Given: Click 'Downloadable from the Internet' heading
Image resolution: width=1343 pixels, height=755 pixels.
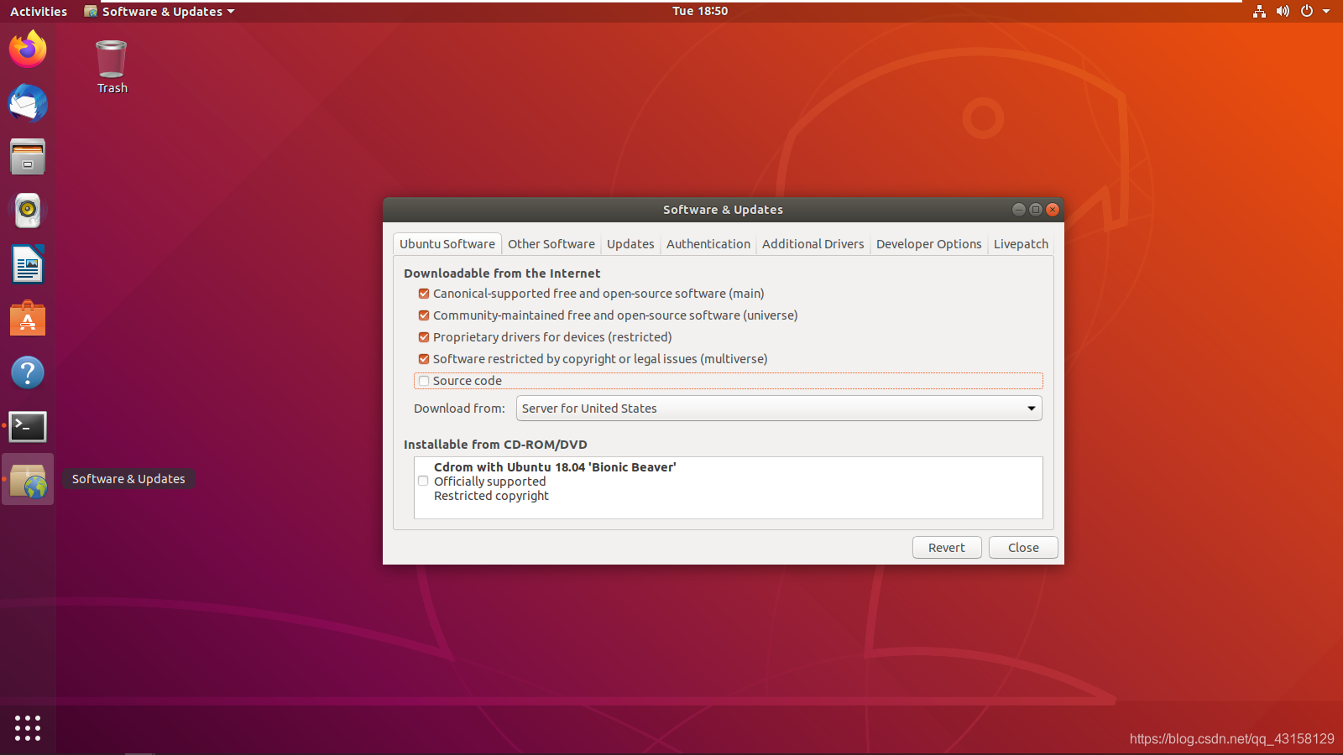Looking at the screenshot, I should [502, 273].
